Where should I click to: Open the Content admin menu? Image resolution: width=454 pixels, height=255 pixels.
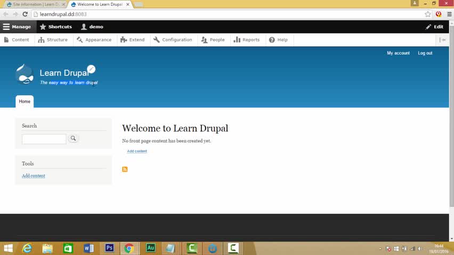tap(17, 40)
